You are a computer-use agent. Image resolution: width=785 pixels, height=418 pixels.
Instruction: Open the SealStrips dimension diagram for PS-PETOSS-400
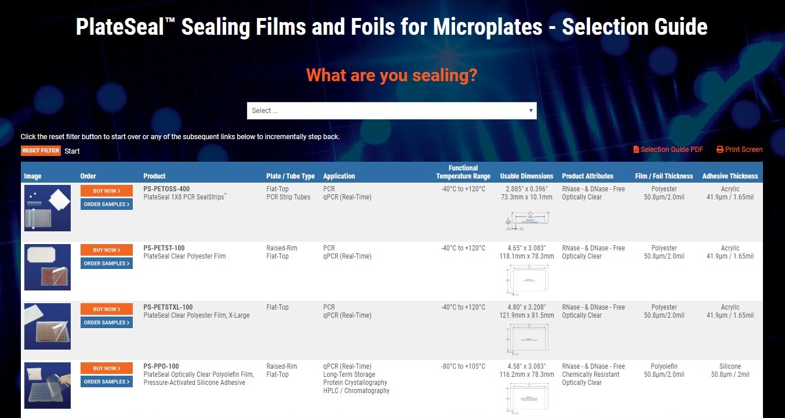527,221
